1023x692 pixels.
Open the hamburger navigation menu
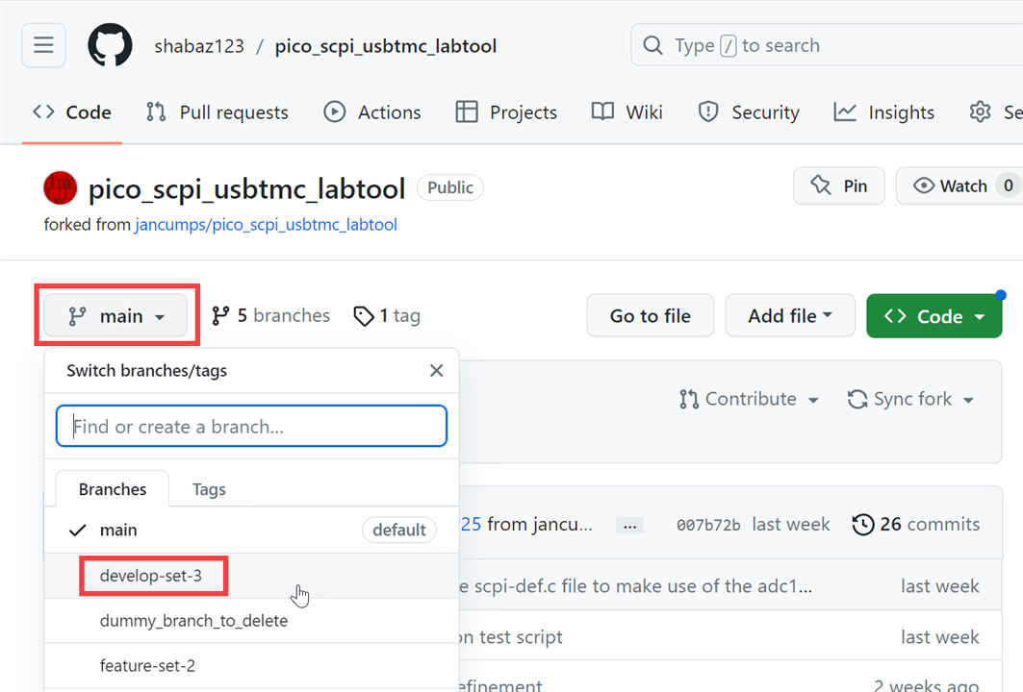tap(43, 45)
